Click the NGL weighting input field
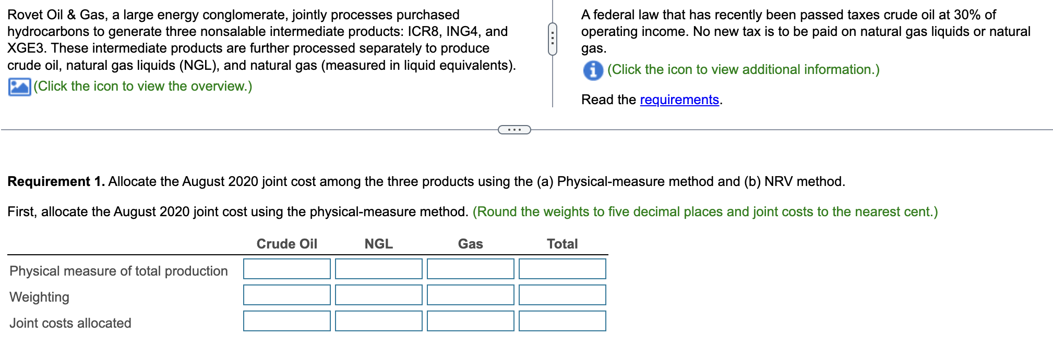Screen dimensions: 1053x348 click(x=378, y=295)
